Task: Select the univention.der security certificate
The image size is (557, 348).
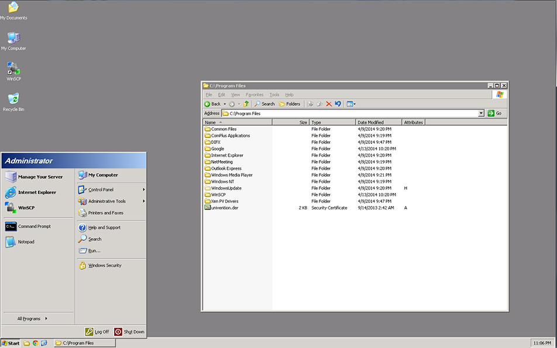Action: click(221, 208)
